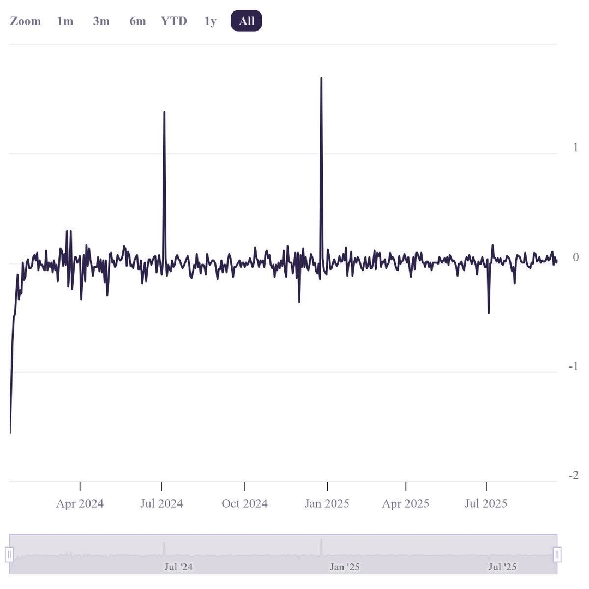Click the spike near July 2024
This screenshot has height=589, width=589.
tap(164, 112)
